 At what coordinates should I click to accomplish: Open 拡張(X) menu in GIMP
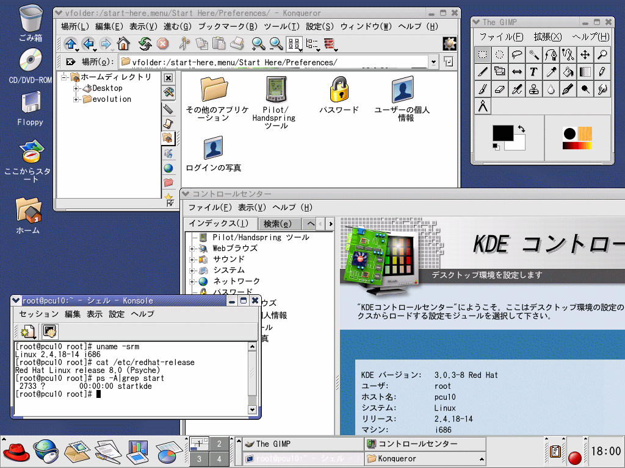point(547,37)
